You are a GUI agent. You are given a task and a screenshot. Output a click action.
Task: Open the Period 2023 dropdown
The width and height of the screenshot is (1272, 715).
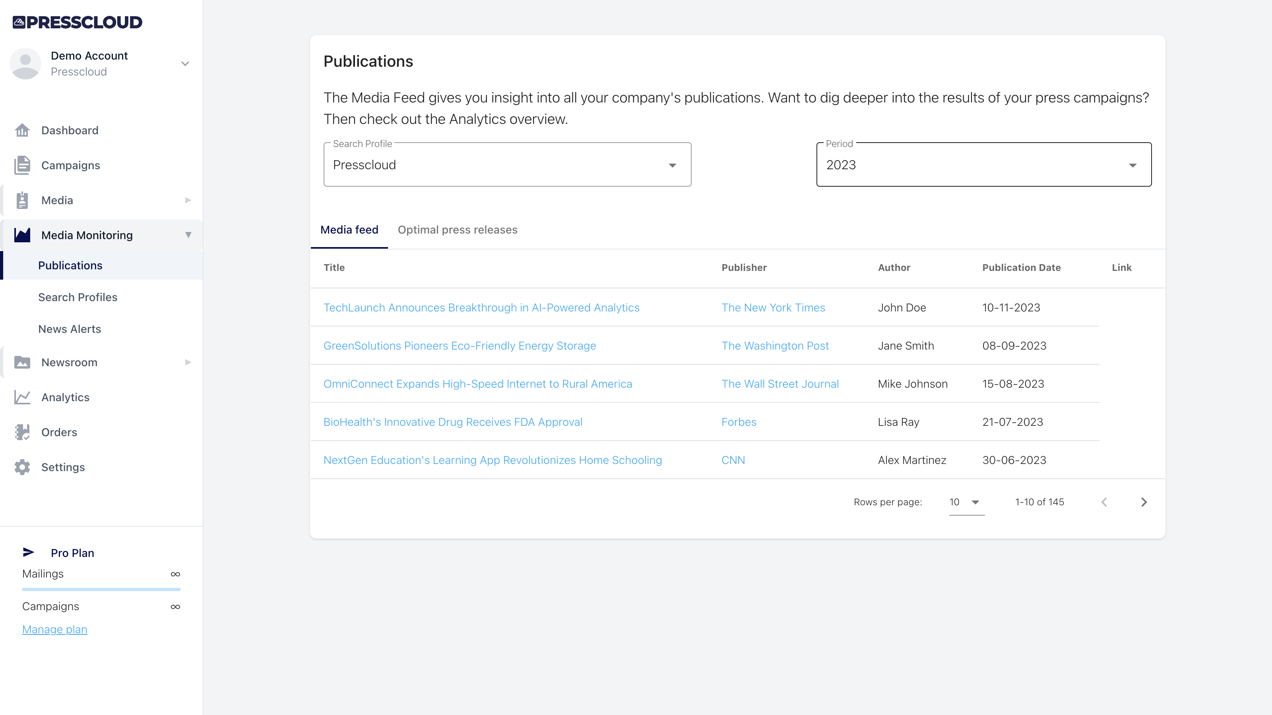tap(984, 165)
